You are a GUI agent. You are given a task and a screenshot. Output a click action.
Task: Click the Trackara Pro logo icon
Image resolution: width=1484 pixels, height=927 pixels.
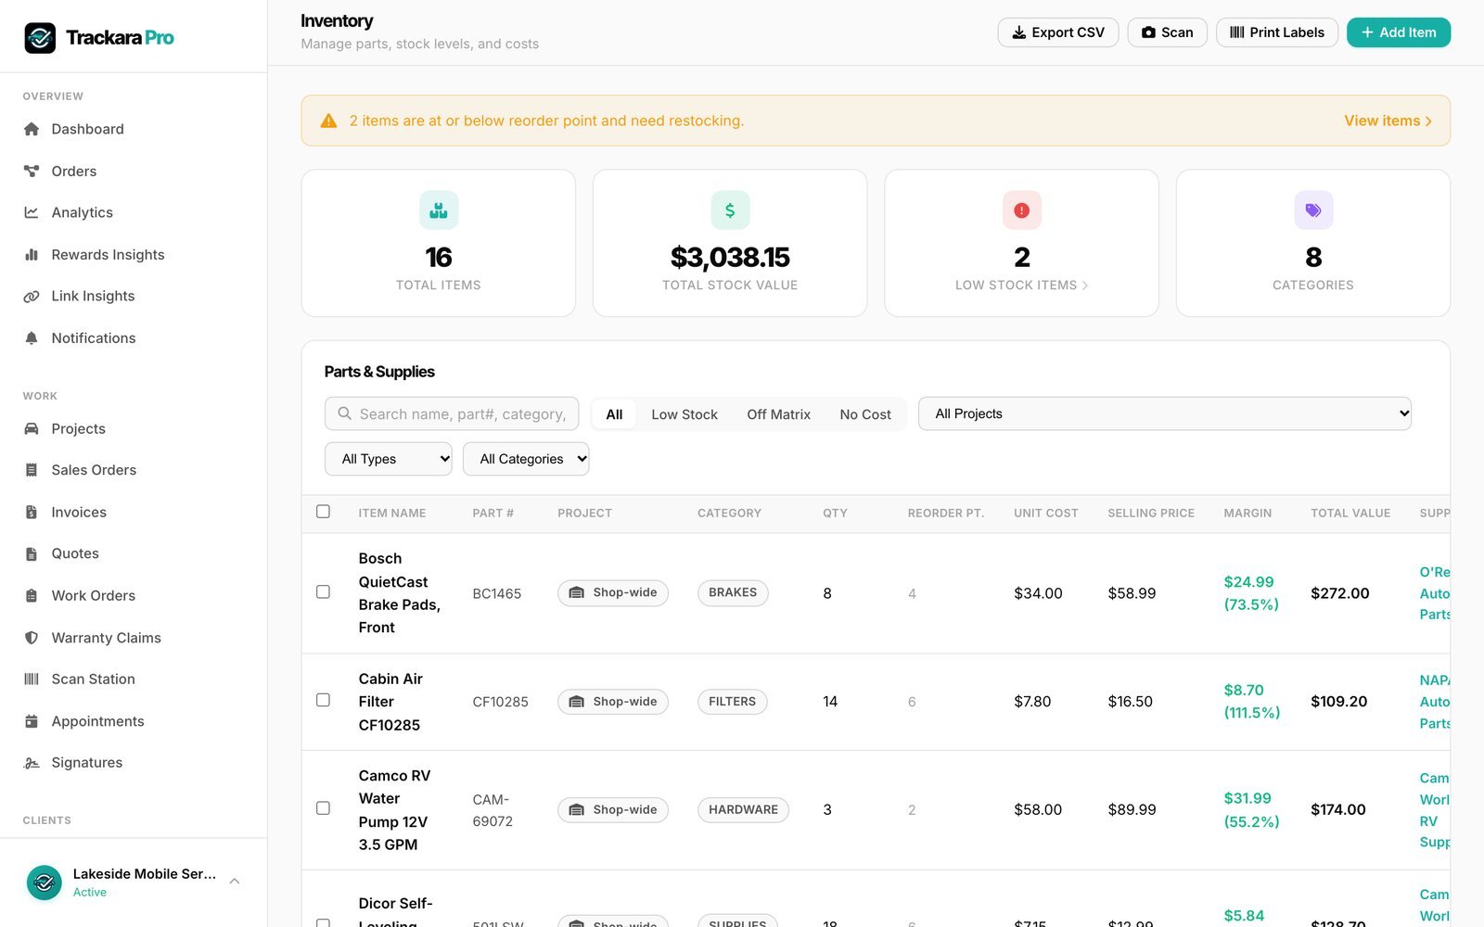40,38
